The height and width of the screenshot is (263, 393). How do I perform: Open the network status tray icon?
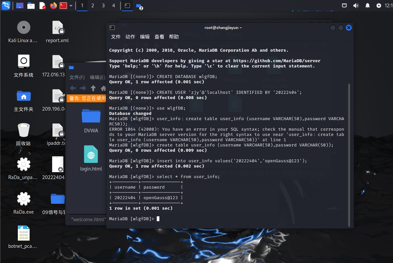(344, 6)
